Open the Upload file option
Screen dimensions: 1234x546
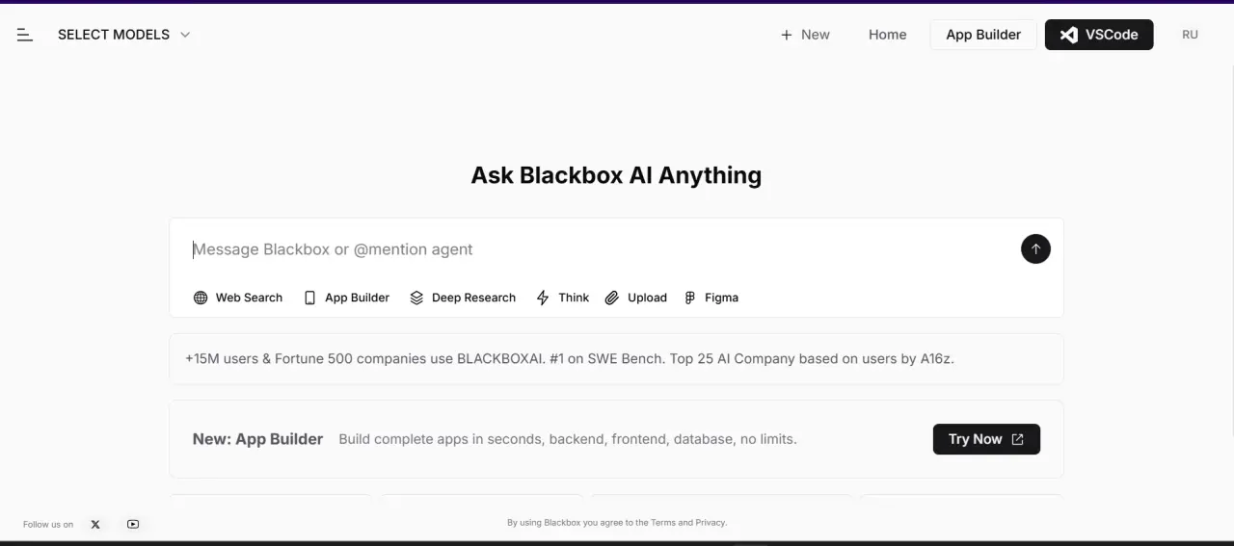click(x=636, y=298)
